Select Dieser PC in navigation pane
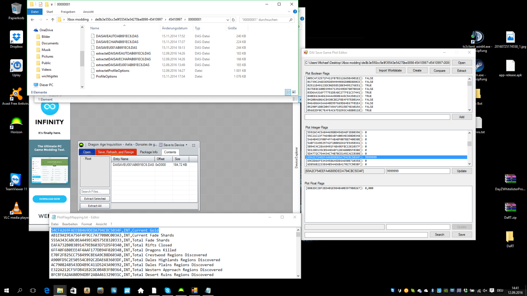Image resolution: width=527 pixels, height=296 pixels. tap(46, 85)
